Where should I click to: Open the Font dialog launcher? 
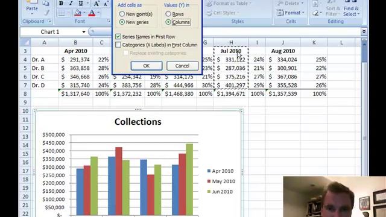click(x=109, y=21)
